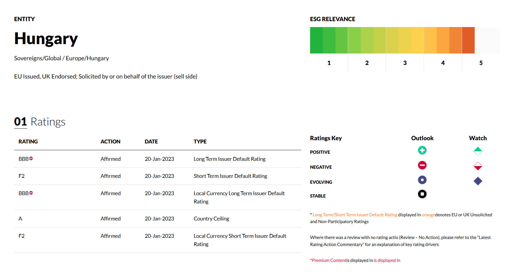518x276 pixels.
Task: Click the Outlook column heading
Action: click(x=422, y=138)
